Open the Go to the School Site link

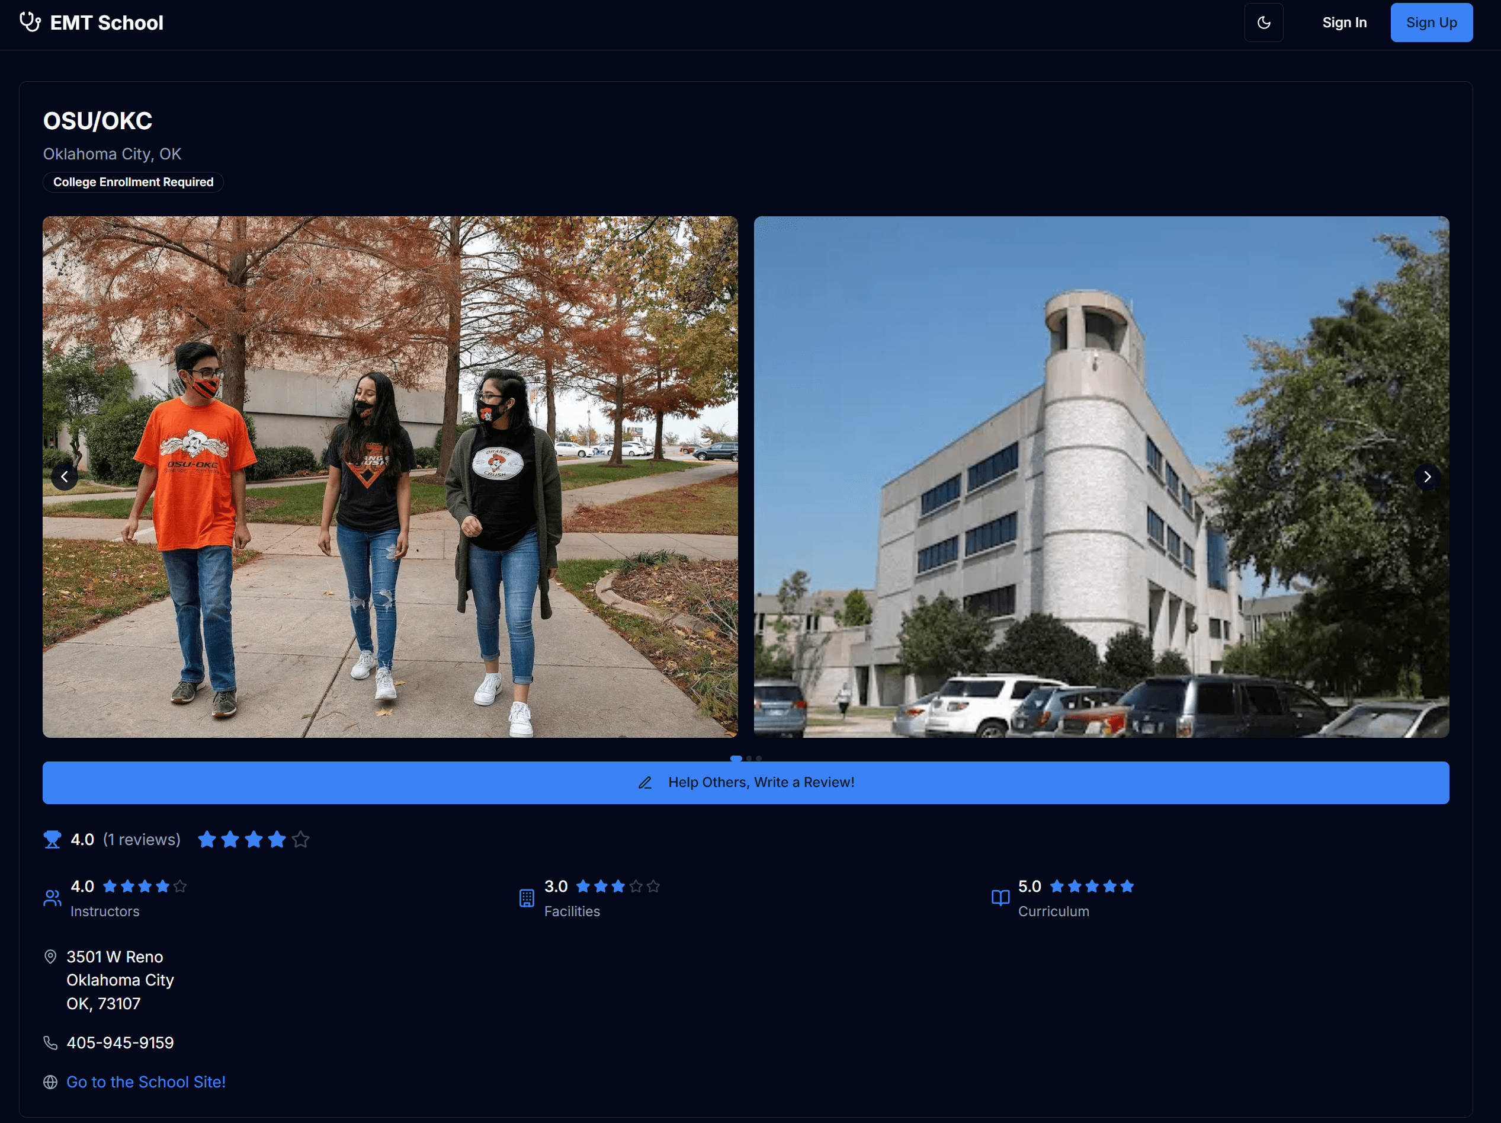[145, 1082]
